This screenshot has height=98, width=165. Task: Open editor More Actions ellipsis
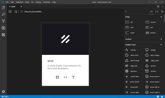coord(162,6)
